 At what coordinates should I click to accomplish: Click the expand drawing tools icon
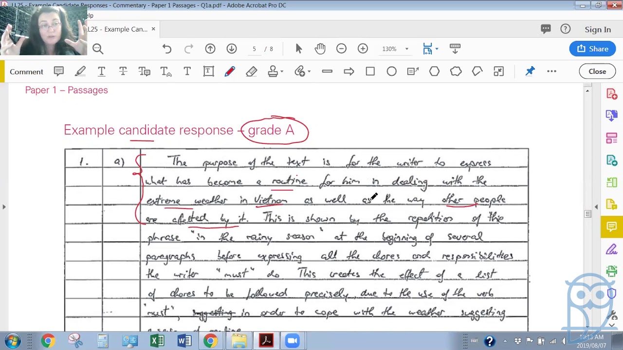[x=498, y=71]
